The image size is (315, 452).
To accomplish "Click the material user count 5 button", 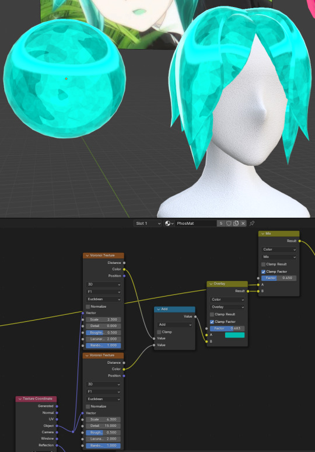I will coord(221,224).
